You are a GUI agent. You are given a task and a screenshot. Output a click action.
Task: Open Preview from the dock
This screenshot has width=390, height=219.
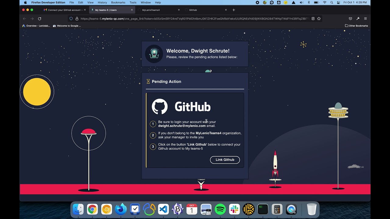pyautogui.click(x=206, y=209)
